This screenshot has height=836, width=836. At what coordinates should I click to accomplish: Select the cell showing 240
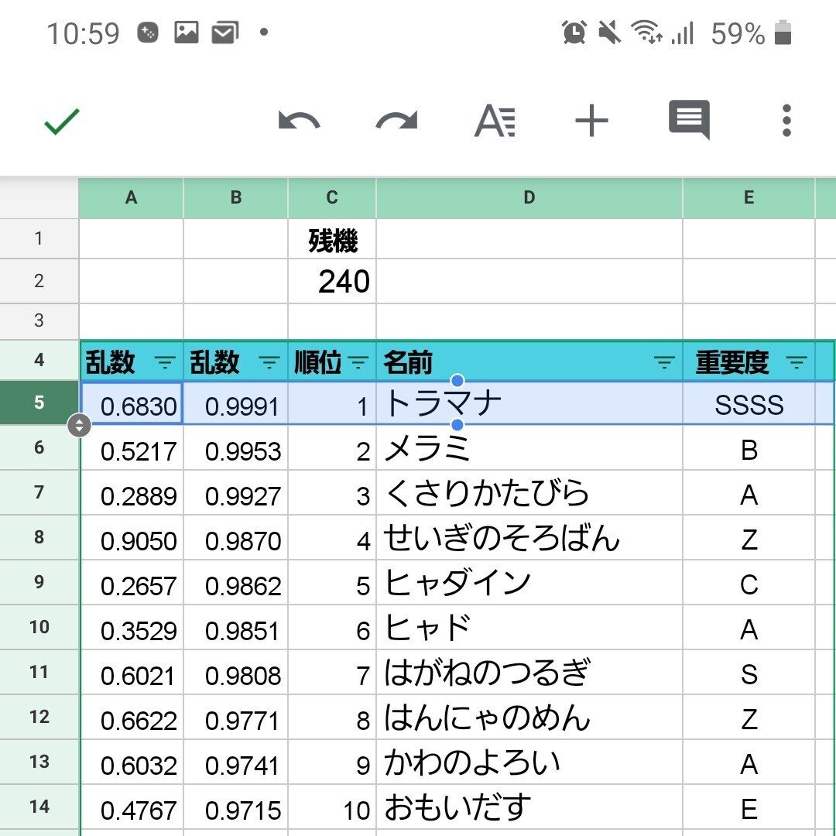331,281
